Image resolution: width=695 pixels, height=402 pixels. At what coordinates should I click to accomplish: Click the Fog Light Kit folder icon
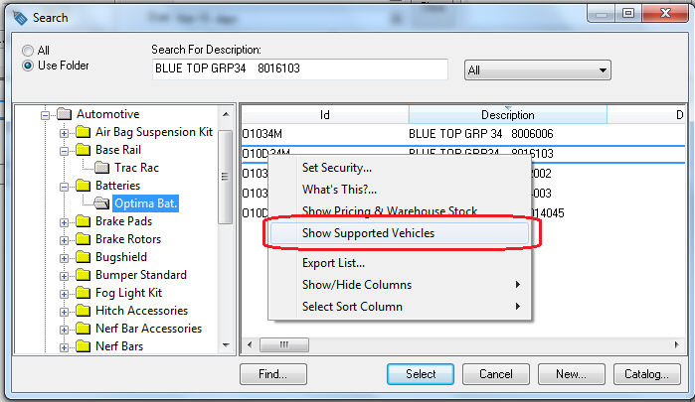[83, 293]
